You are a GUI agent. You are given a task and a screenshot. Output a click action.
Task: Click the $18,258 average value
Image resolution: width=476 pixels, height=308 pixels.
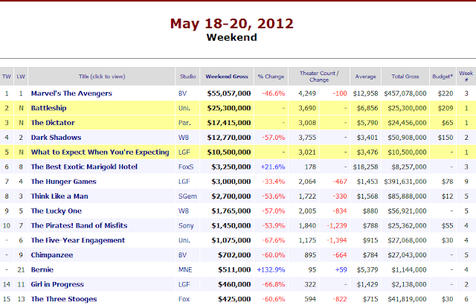365,167
